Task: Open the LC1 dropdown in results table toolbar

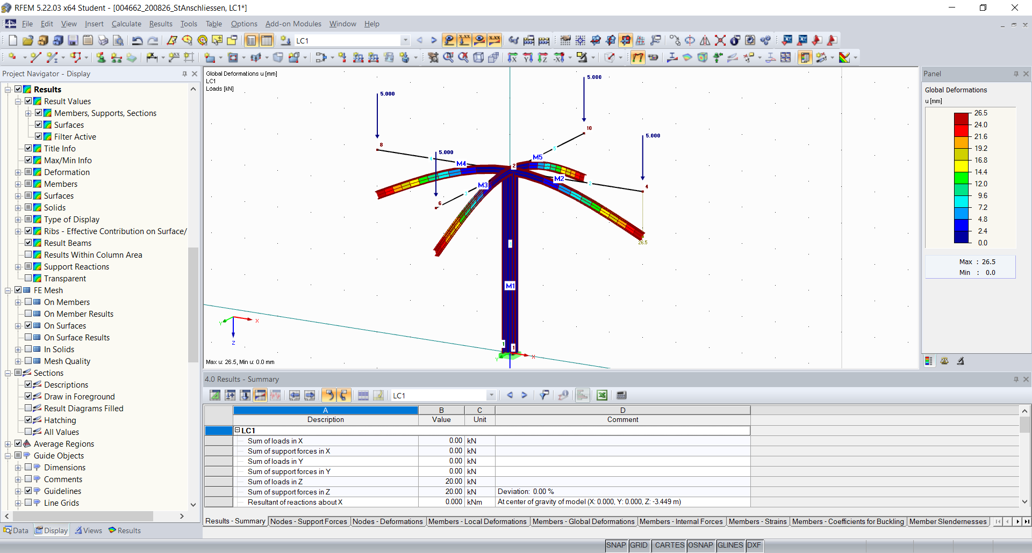Action: coord(491,396)
